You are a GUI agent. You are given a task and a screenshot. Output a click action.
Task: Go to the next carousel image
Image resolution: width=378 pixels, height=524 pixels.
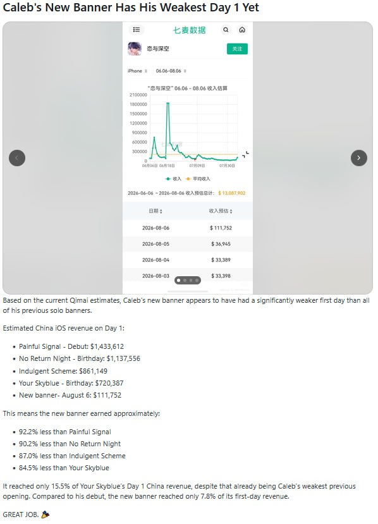click(x=358, y=158)
